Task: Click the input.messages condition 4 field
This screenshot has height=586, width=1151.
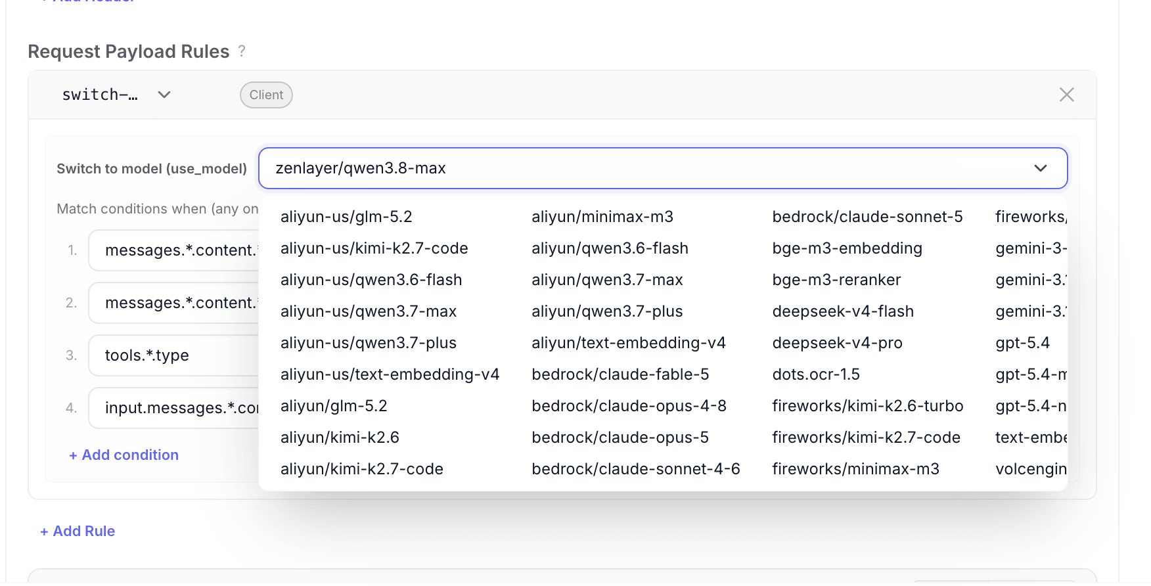Action: pyautogui.click(x=174, y=408)
